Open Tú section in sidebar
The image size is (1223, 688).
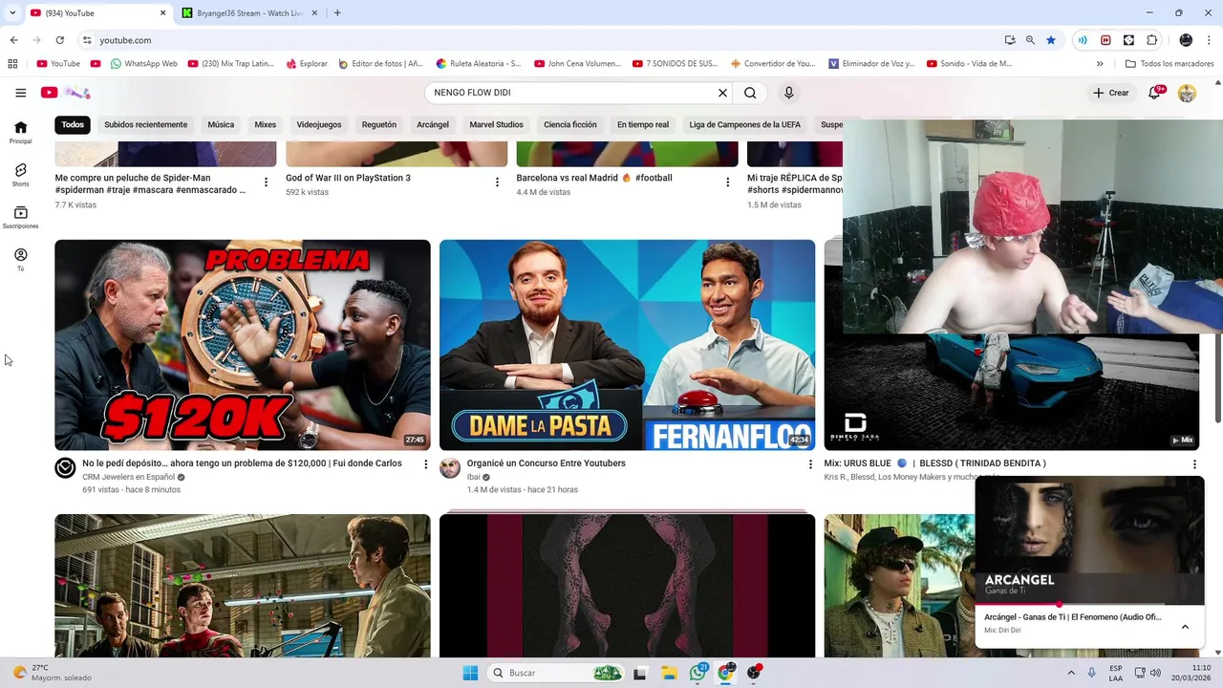coord(20,260)
